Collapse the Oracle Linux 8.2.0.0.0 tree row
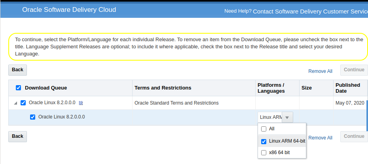Image resolution: width=368 pixels, height=164 pixels. point(15,103)
